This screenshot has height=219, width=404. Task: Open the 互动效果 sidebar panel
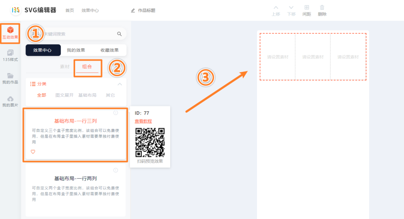[x=10, y=33]
